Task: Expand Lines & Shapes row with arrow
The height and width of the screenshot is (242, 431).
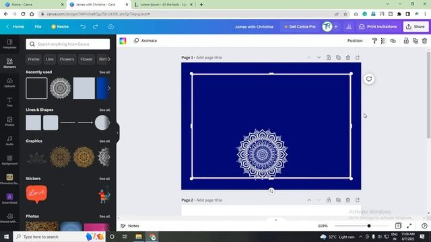Action: pyautogui.click(x=109, y=122)
